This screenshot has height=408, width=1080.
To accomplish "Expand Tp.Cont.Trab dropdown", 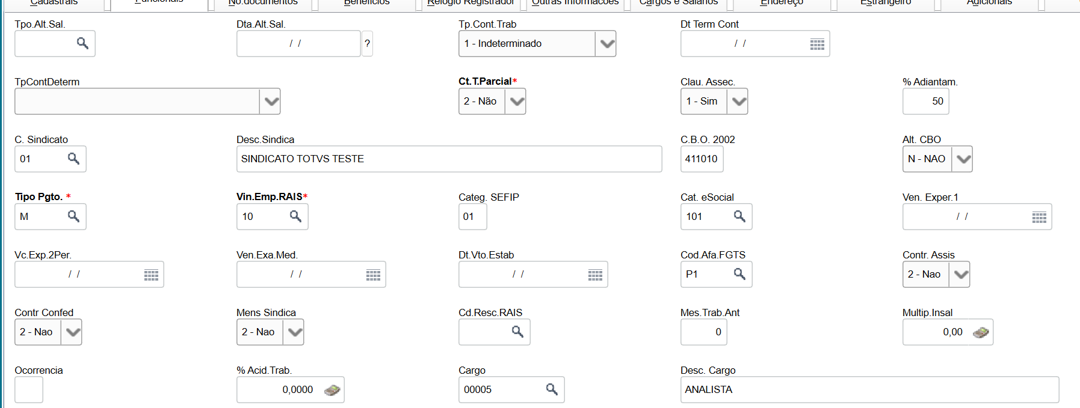I will coord(606,44).
